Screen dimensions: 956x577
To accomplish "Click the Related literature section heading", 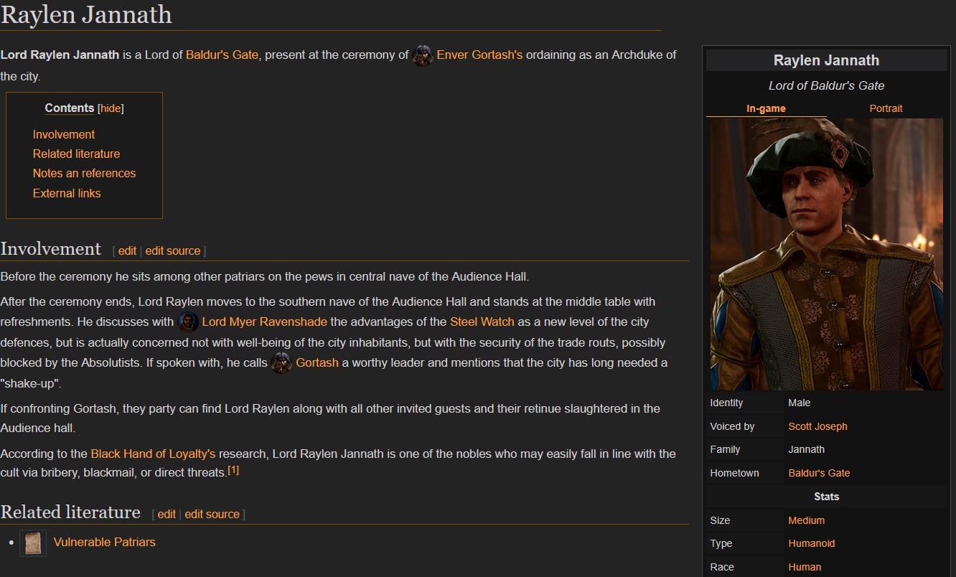I will tap(70, 512).
